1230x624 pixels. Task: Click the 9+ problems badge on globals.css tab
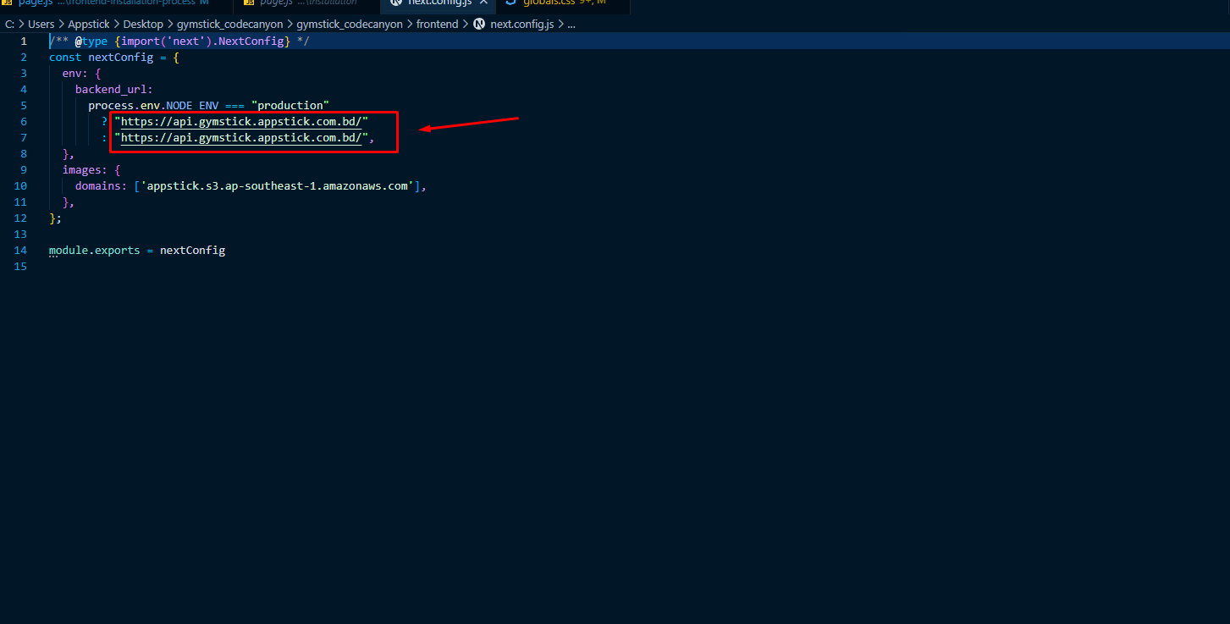pyautogui.click(x=584, y=3)
